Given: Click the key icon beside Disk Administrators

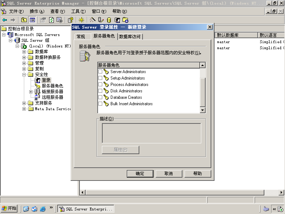Looking at the screenshot, I should click(106, 91).
